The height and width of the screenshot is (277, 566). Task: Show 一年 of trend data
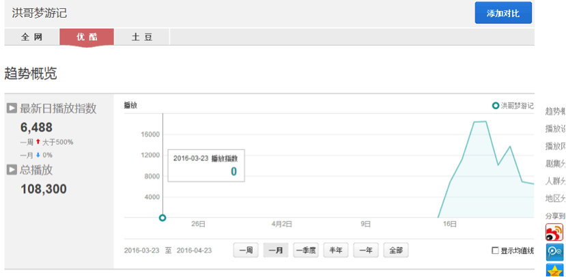point(366,250)
